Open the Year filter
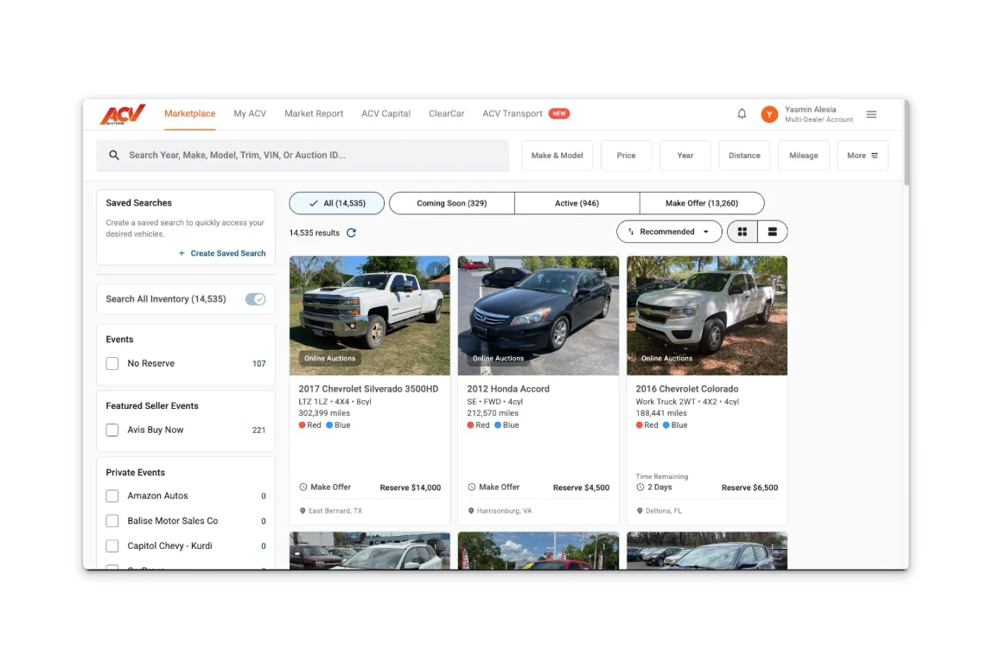 (685, 156)
